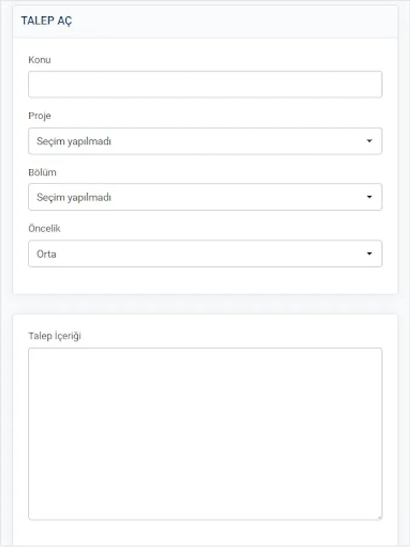The height and width of the screenshot is (547, 410).
Task: Click the Talep İçeriği label
Action: point(55,335)
